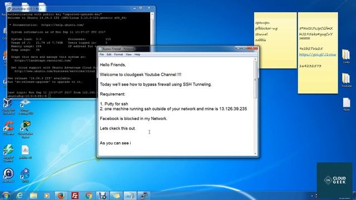The image size is (356, 200).
Task: Open the Windows Start menu
Action: [x=6, y=195]
